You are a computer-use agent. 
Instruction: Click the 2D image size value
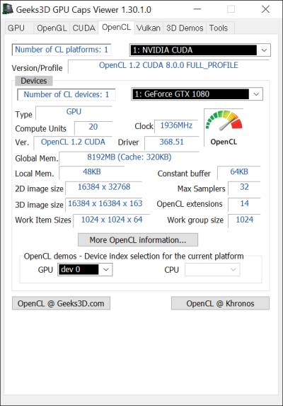(104, 187)
